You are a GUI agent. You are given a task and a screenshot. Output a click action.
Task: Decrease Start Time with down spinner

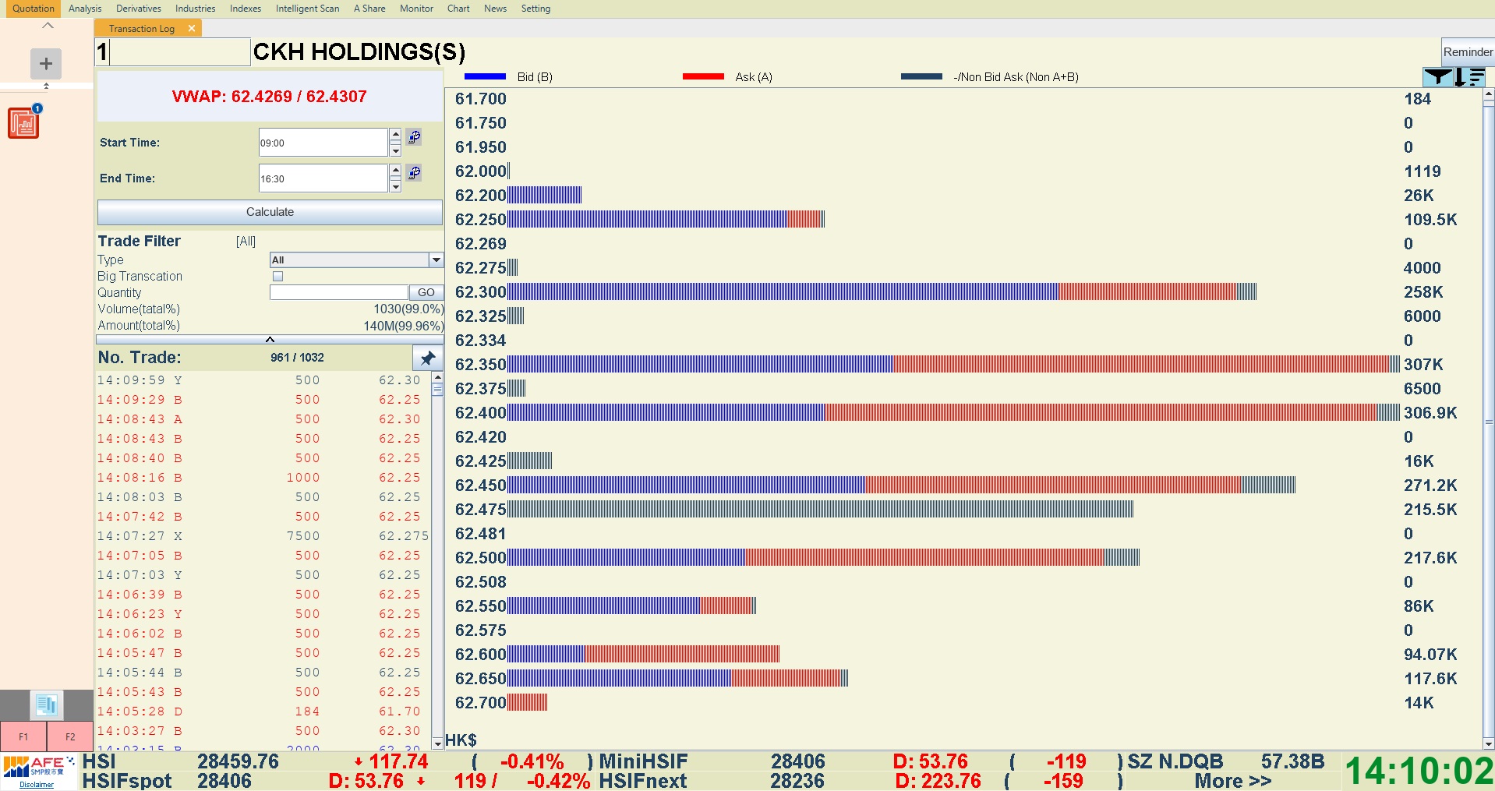pyautogui.click(x=395, y=150)
